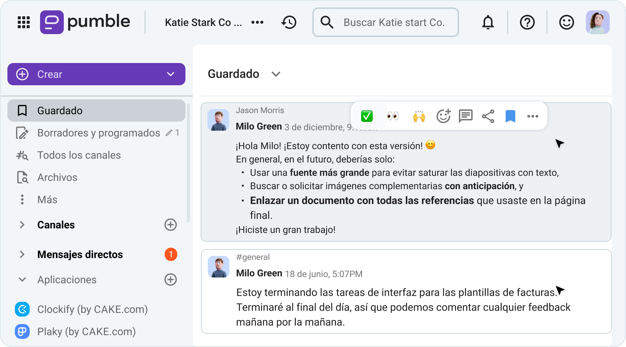Open the workspace menu Katie Stark Co

coord(203,22)
